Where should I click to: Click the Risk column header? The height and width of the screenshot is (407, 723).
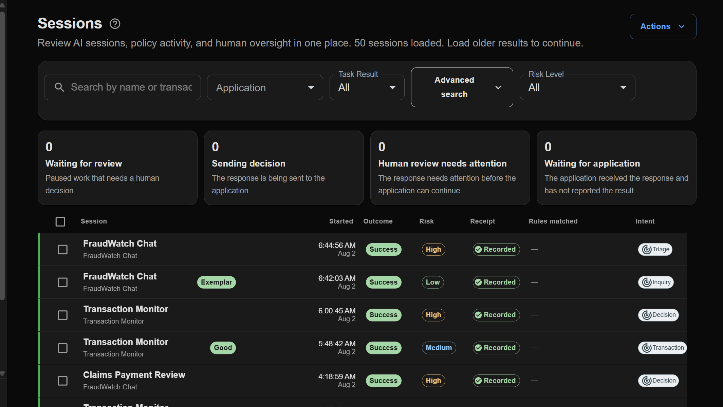click(x=426, y=221)
